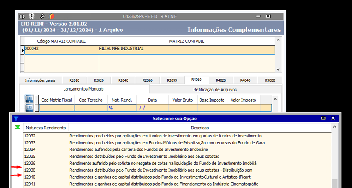The image size is (352, 188).
Task: Click the Valor Bruto input cell
Action: click(183, 108)
